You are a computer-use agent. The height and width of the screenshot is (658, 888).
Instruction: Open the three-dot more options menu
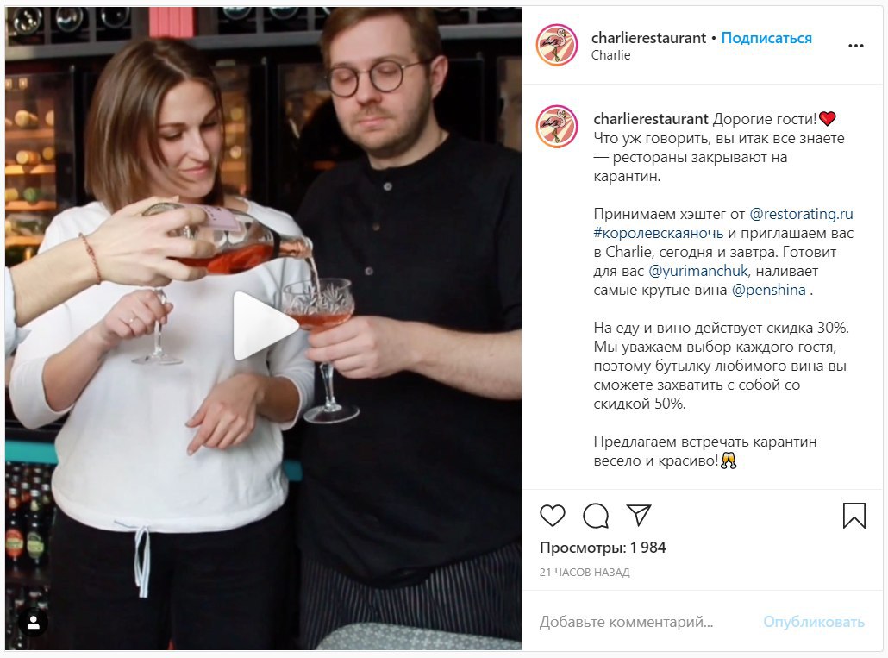[x=856, y=46]
